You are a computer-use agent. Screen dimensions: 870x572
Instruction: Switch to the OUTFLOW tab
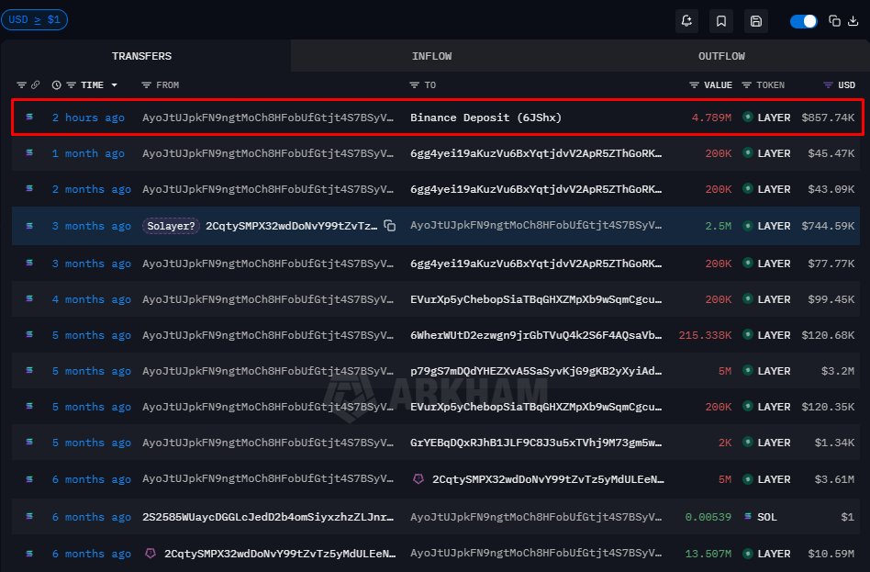[721, 56]
